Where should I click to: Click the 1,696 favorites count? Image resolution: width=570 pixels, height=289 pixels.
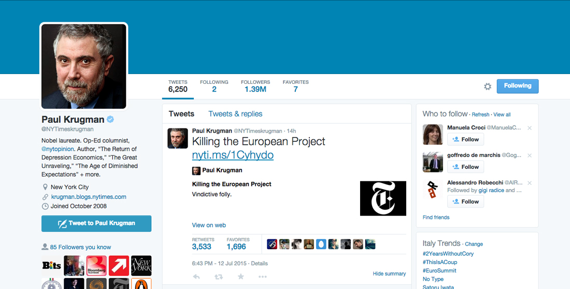[x=236, y=247]
